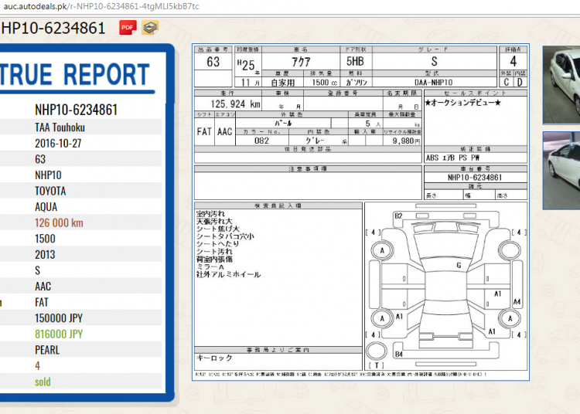Click the 150000 JPY start price

[x=58, y=318]
